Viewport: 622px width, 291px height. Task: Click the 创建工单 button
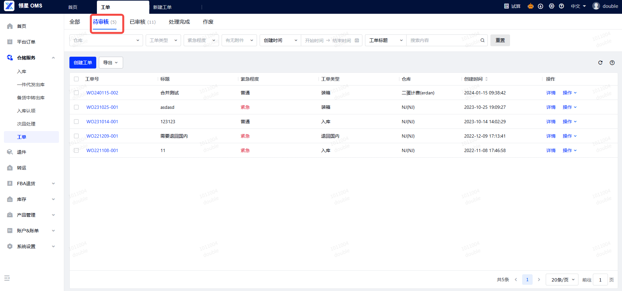[x=83, y=63]
